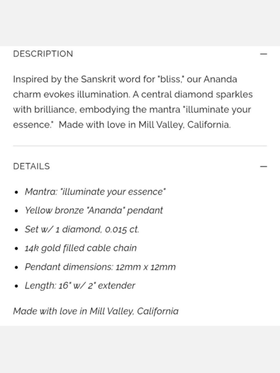The height and width of the screenshot is (373, 280).
Task: Click the bullet point before Set w/ 1 diamond
Action: (x=17, y=230)
